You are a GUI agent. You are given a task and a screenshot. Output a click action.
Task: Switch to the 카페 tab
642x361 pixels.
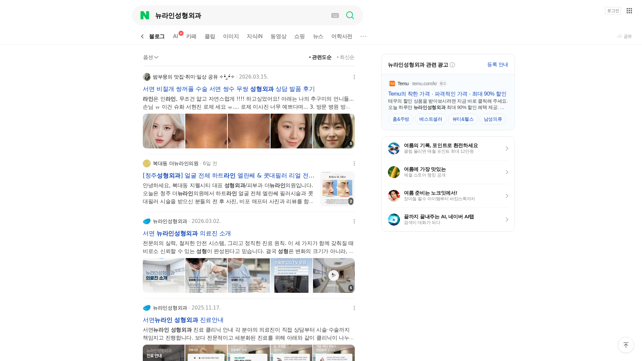(191, 36)
